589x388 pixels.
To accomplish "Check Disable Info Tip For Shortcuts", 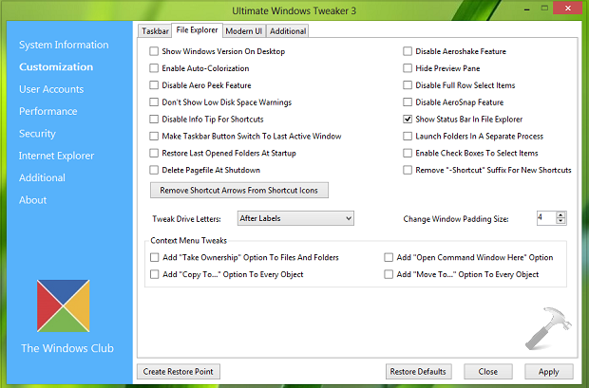I will click(x=154, y=119).
